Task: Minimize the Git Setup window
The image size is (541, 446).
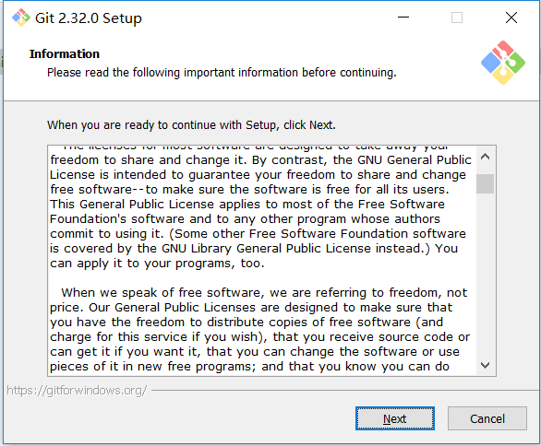Action: coord(403,18)
